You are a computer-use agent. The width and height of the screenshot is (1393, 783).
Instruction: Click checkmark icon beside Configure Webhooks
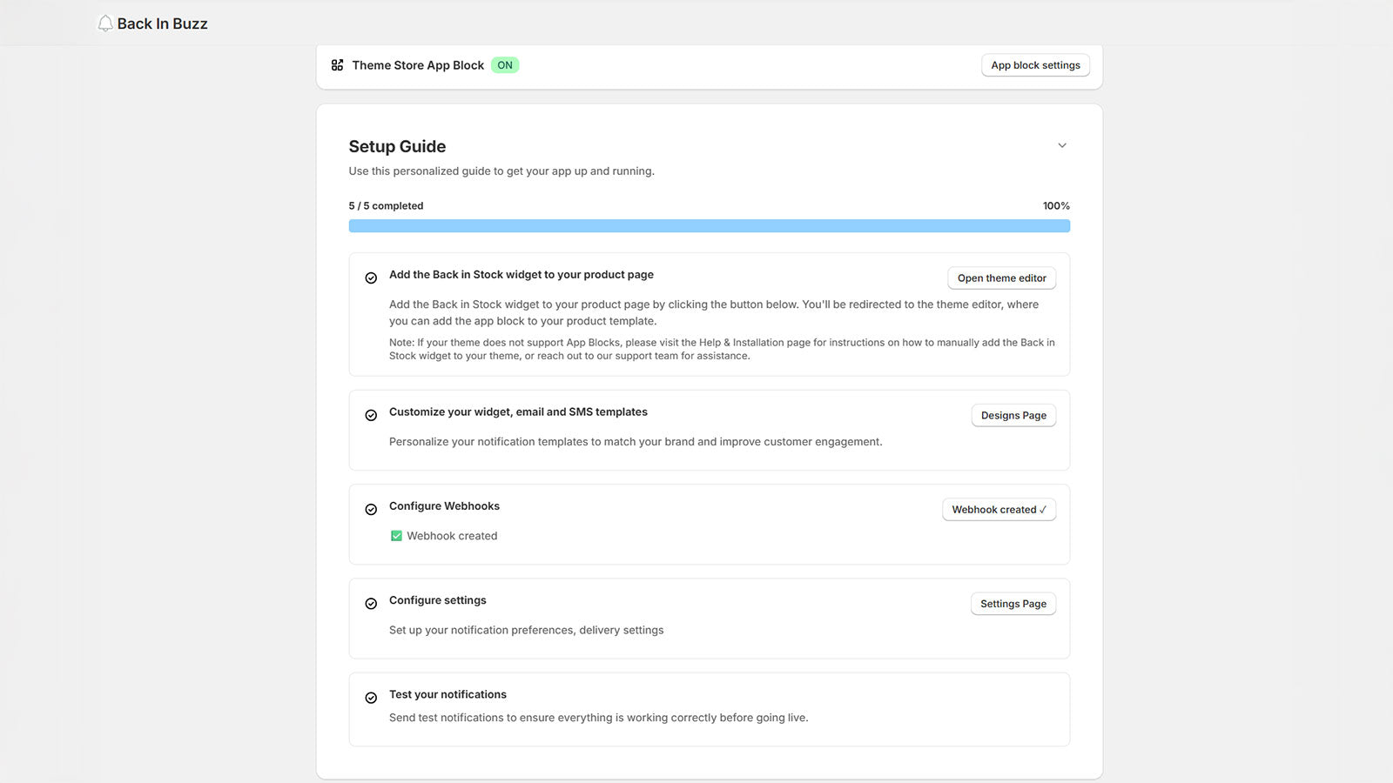371,510
